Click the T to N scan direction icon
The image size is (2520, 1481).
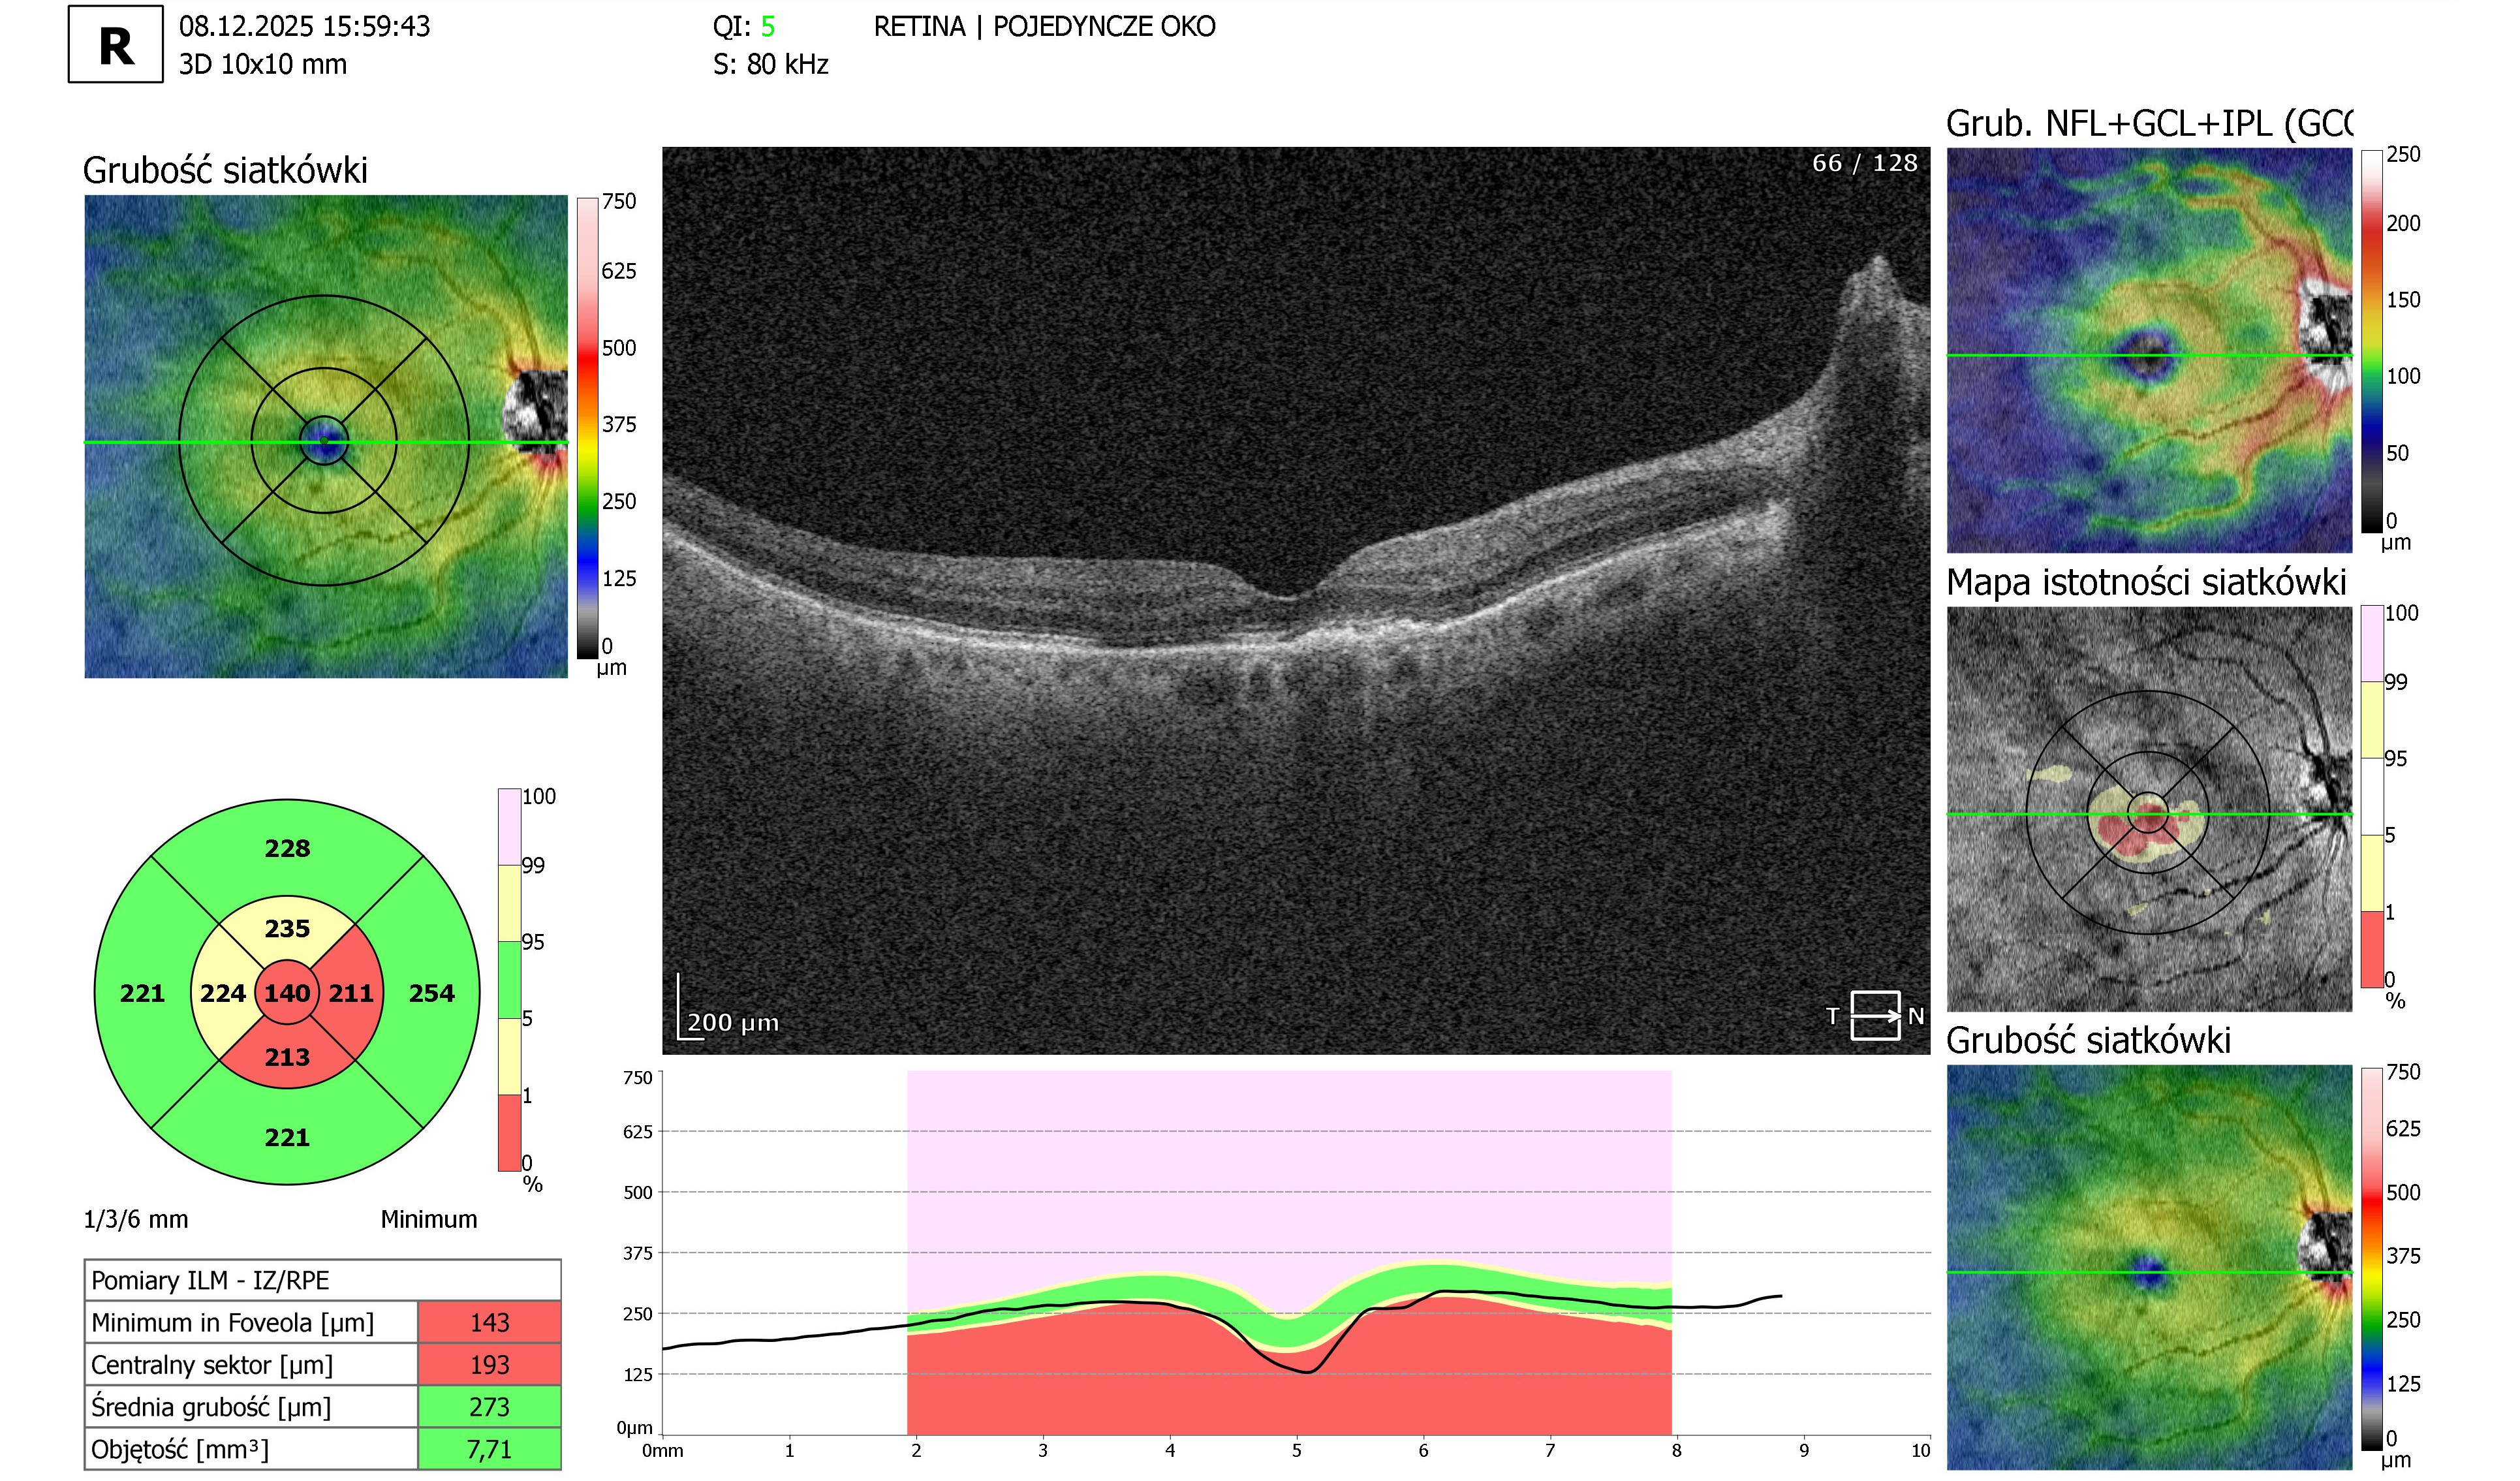[1874, 1015]
